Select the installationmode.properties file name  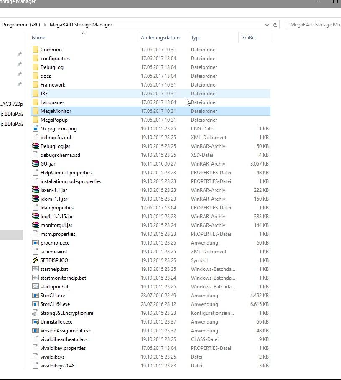(x=71, y=181)
